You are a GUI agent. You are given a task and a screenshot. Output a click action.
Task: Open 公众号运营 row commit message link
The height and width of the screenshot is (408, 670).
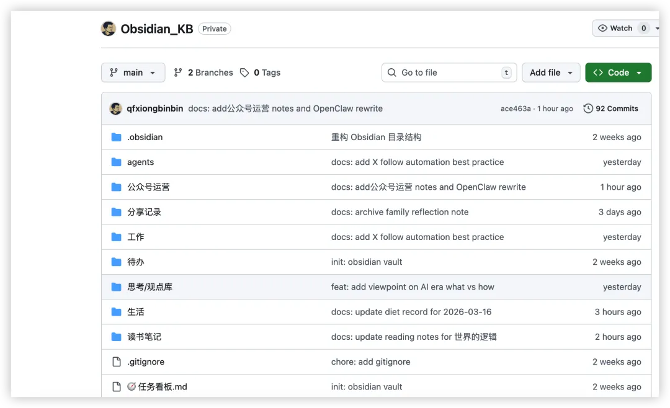click(x=428, y=187)
